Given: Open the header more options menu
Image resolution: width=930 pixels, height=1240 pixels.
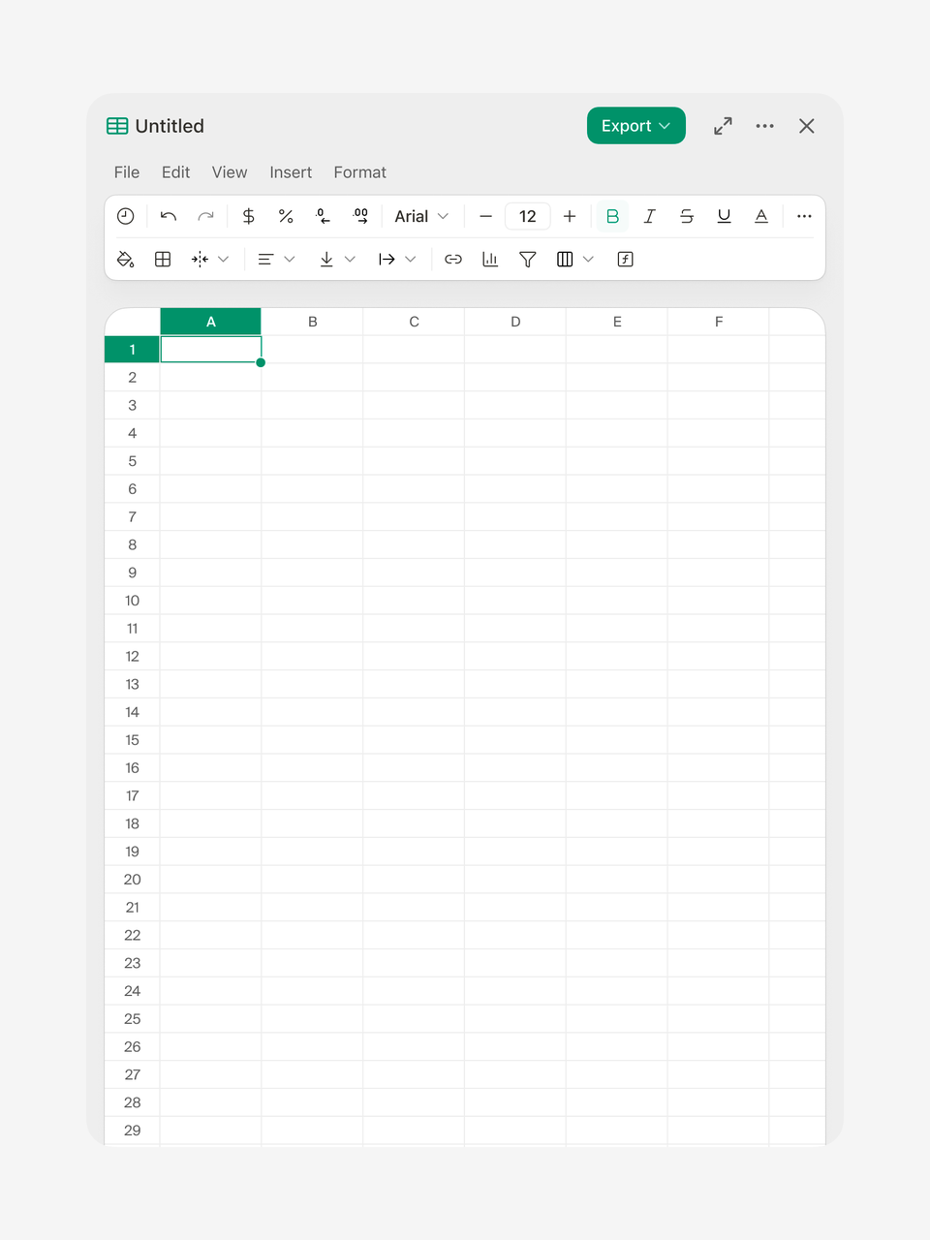Looking at the screenshot, I should pos(765,126).
